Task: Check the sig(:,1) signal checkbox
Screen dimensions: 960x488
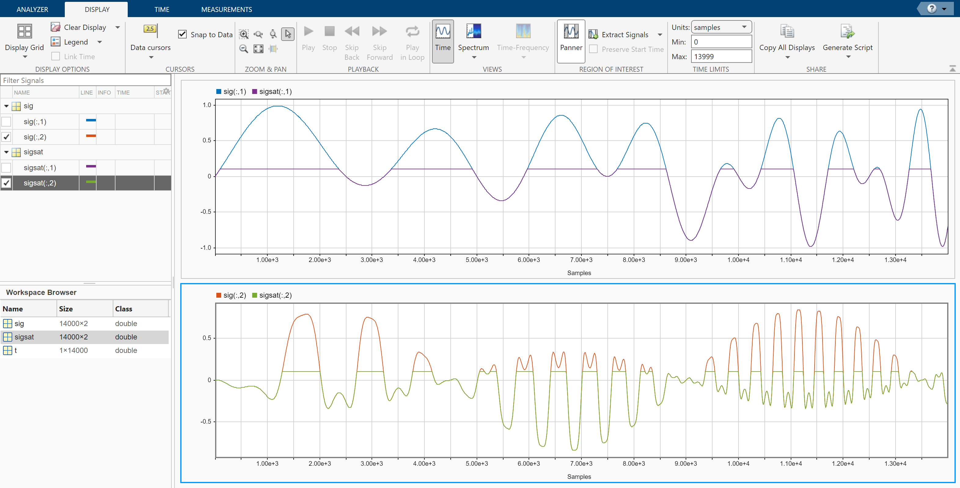Action: 6,122
